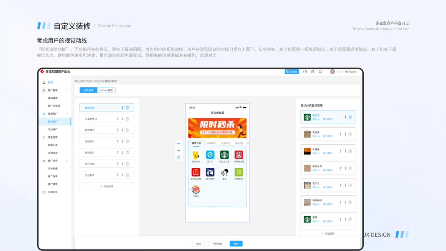446x251 pixels.
Task: Click the right arrow beside phone preview
Action: [178, 150]
